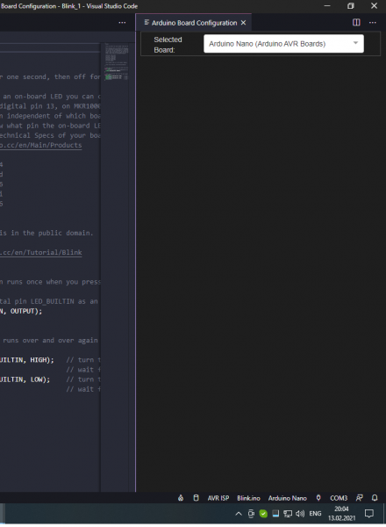Split the editor to the right
The width and height of the screenshot is (386, 527).
[x=356, y=23]
